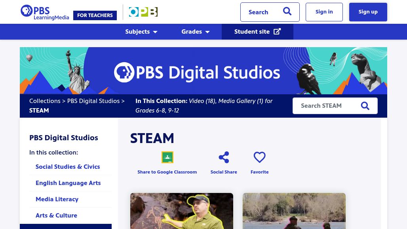
Task: Click the FOR TEACHERS badge
Action: [95, 15]
